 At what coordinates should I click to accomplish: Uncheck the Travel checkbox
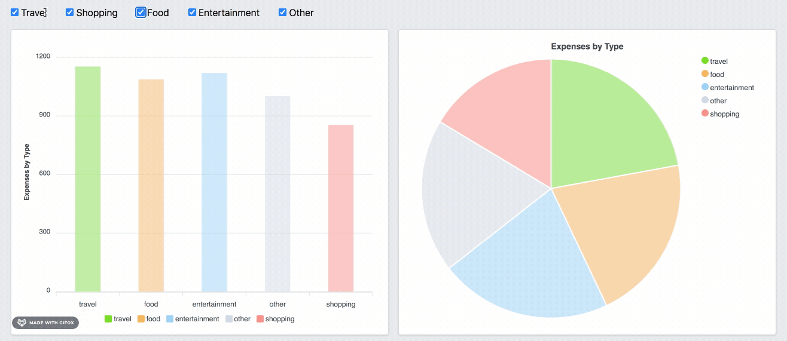click(x=15, y=13)
